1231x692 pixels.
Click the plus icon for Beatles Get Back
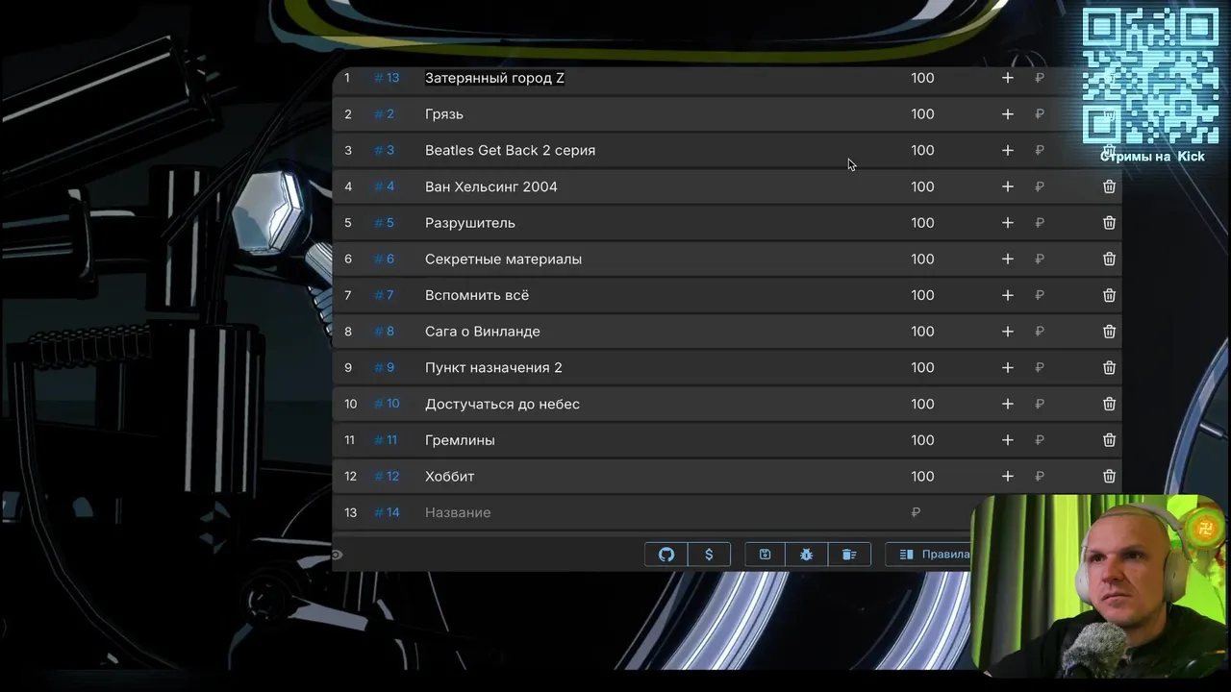click(1008, 150)
